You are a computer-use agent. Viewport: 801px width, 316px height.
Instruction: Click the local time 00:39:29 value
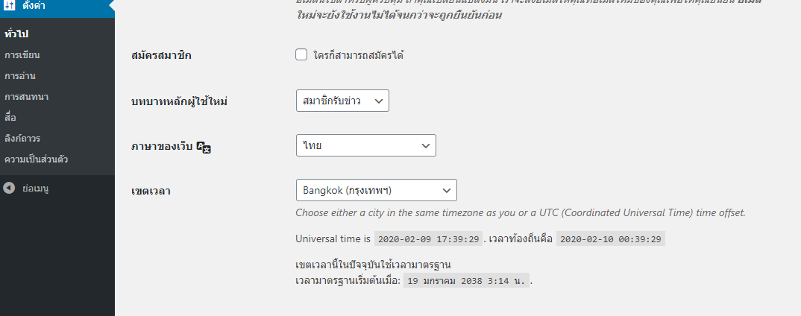(x=611, y=239)
